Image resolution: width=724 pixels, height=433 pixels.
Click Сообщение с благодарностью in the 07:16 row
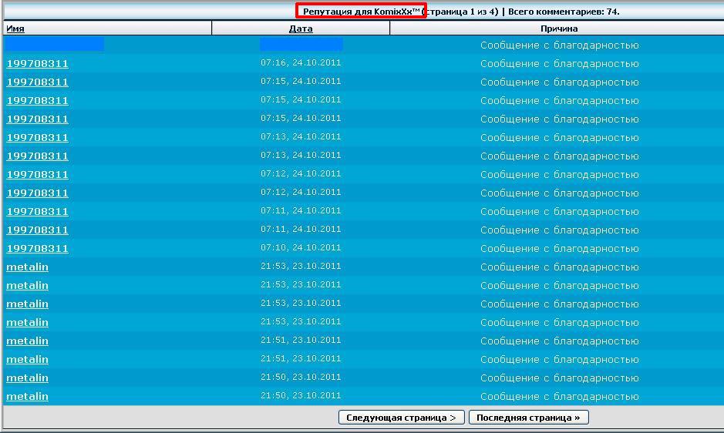[x=559, y=64]
